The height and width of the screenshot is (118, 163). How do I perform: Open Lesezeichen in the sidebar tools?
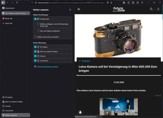[x=16, y=111]
